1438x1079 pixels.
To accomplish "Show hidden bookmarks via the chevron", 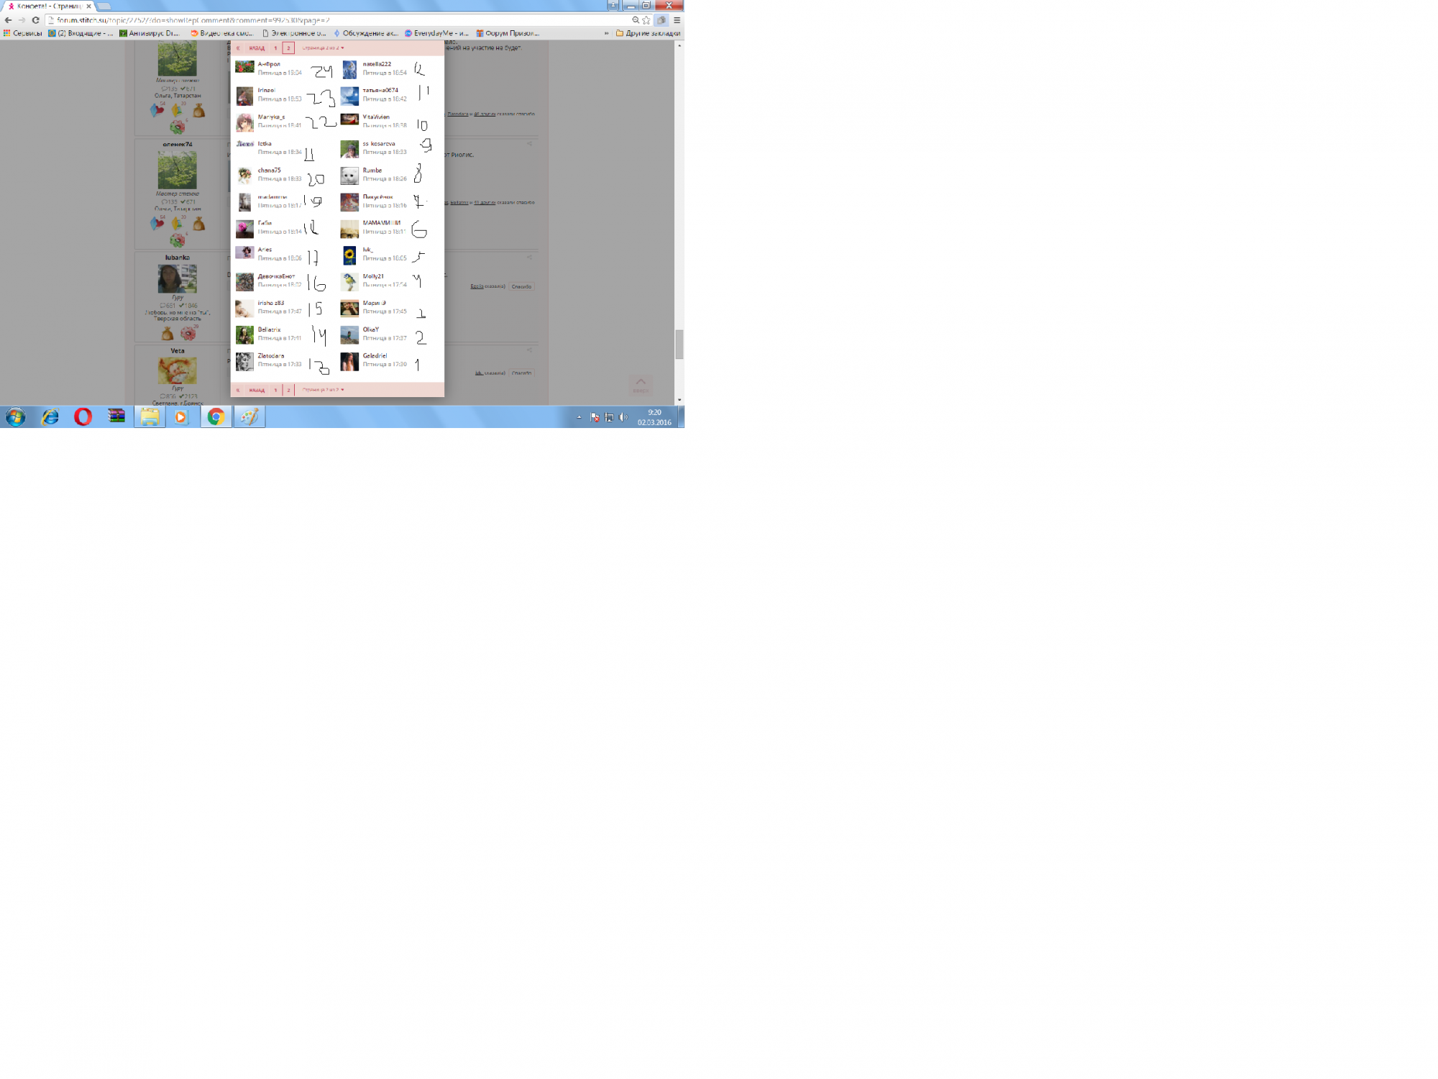I will point(606,33).
